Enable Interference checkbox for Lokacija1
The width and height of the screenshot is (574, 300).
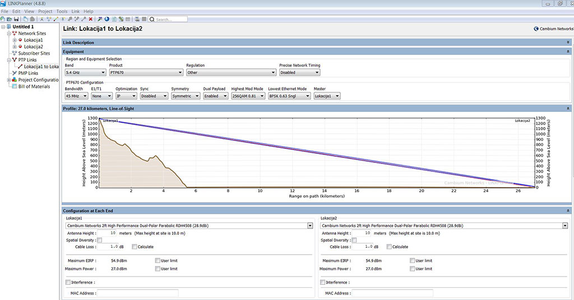(x=68, y=282)
